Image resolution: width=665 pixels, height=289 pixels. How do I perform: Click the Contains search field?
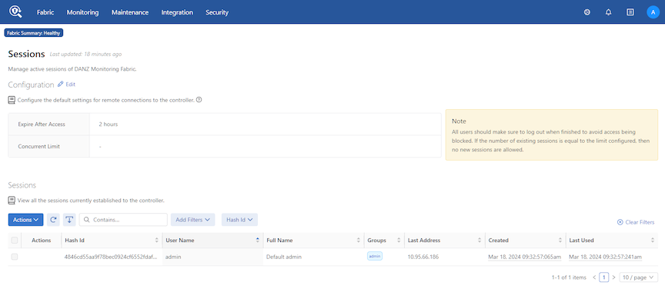[x=123, y=220]
